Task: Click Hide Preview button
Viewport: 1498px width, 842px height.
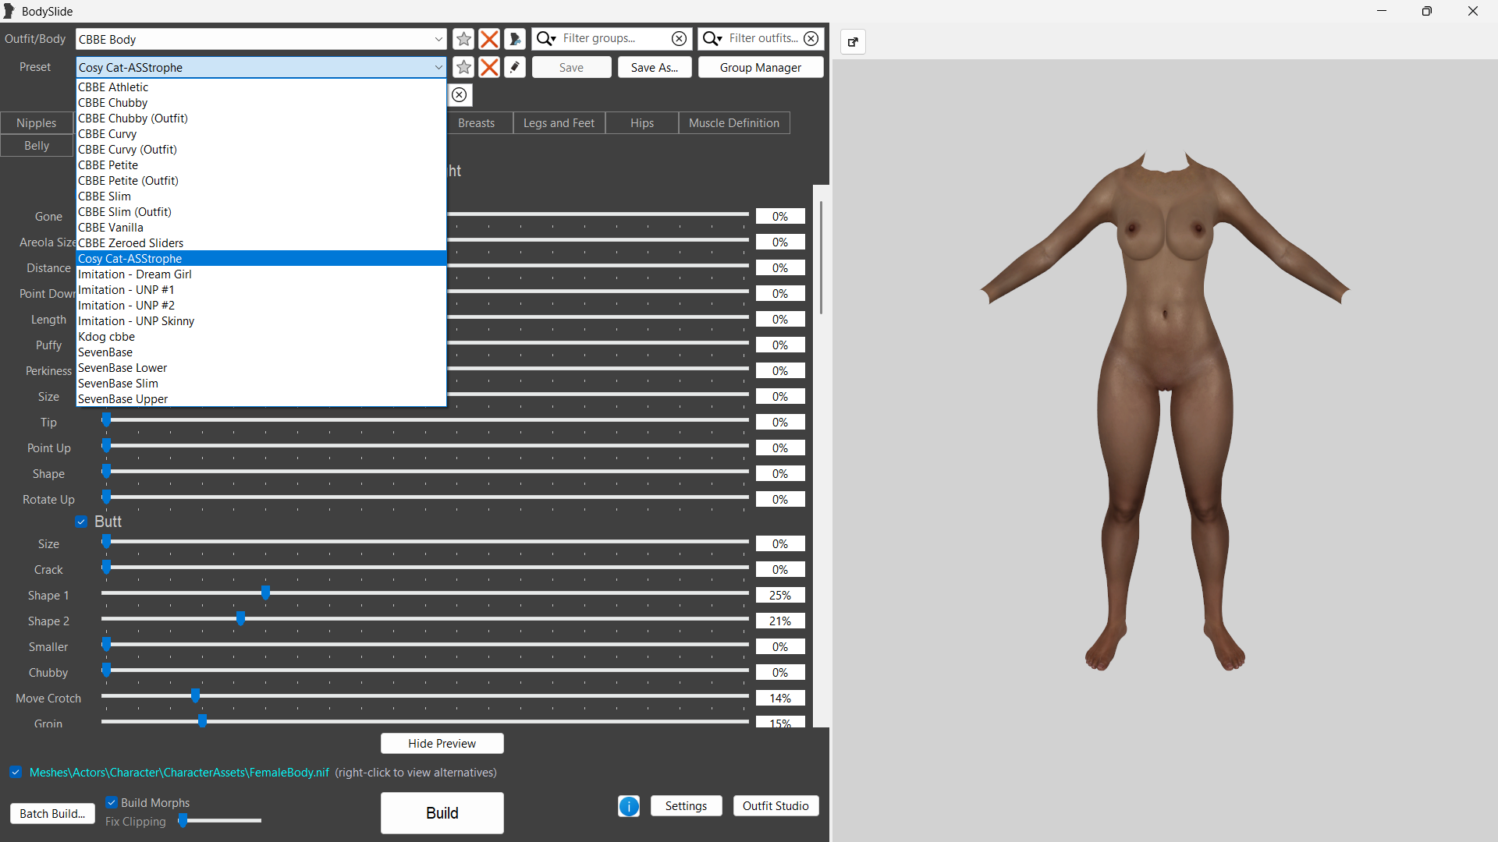Action: pyautogui.click(x=442, y=744)
